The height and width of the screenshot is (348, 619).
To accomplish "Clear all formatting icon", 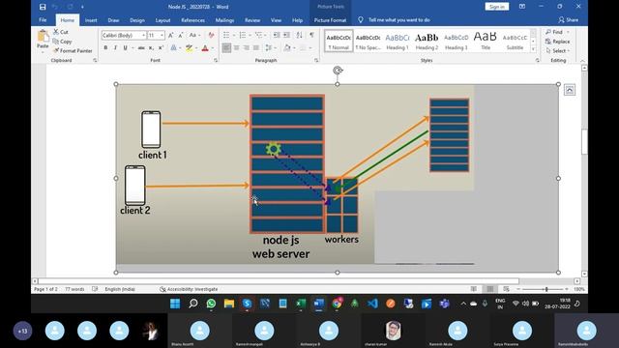I will (x=211, y=35).
